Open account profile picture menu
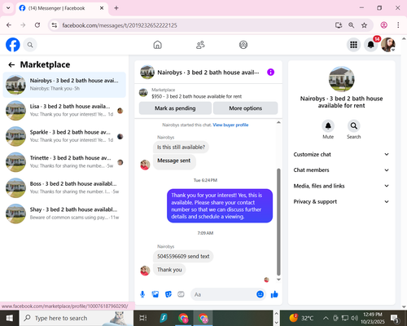Viewport: 407px width, 326px height. [388, 45]
